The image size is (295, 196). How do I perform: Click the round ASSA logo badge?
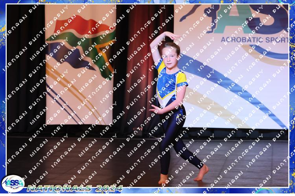point(13,183)
